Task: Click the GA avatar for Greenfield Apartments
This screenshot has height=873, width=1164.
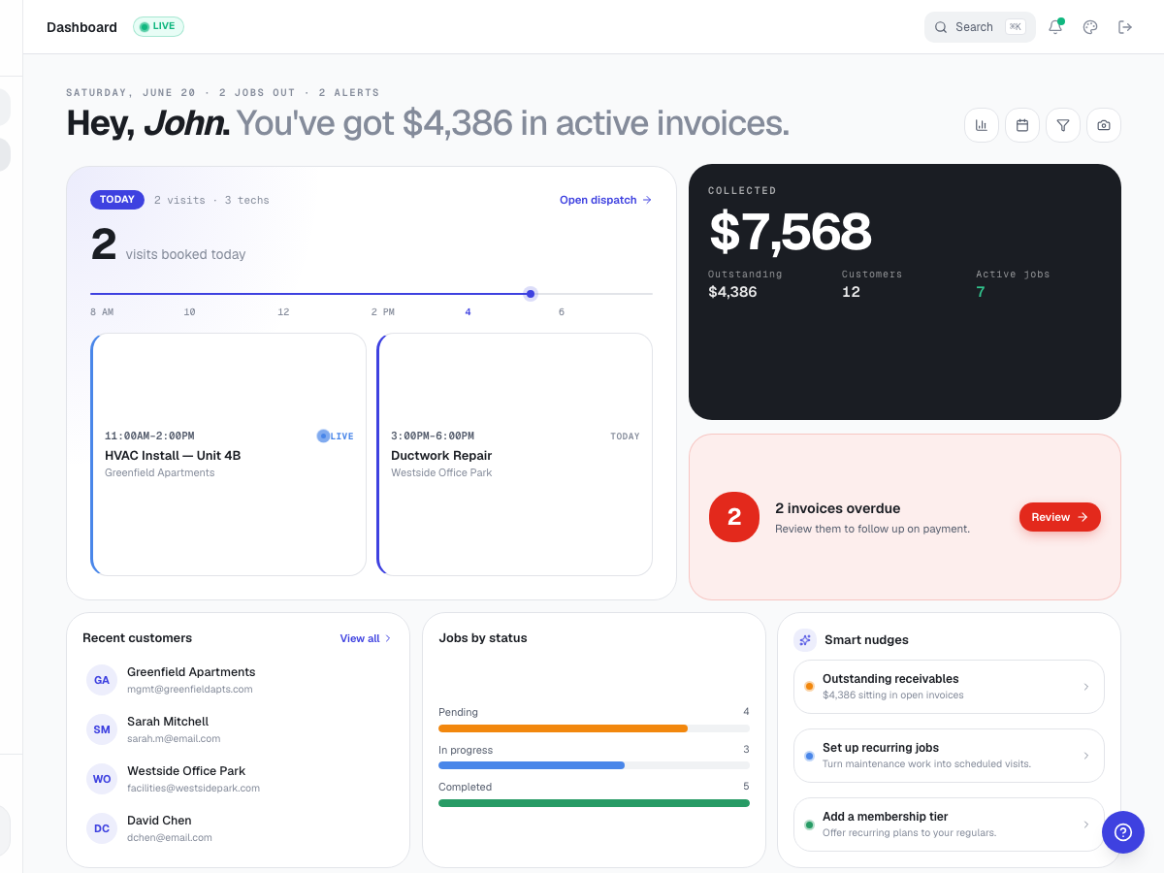Action: click(x=102, y=680)
